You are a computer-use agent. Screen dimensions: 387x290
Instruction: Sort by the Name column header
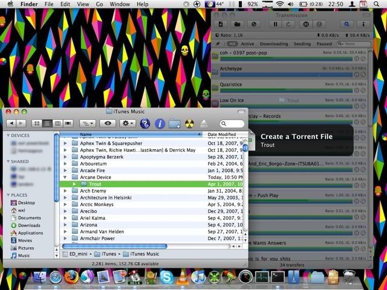point(131,134)
